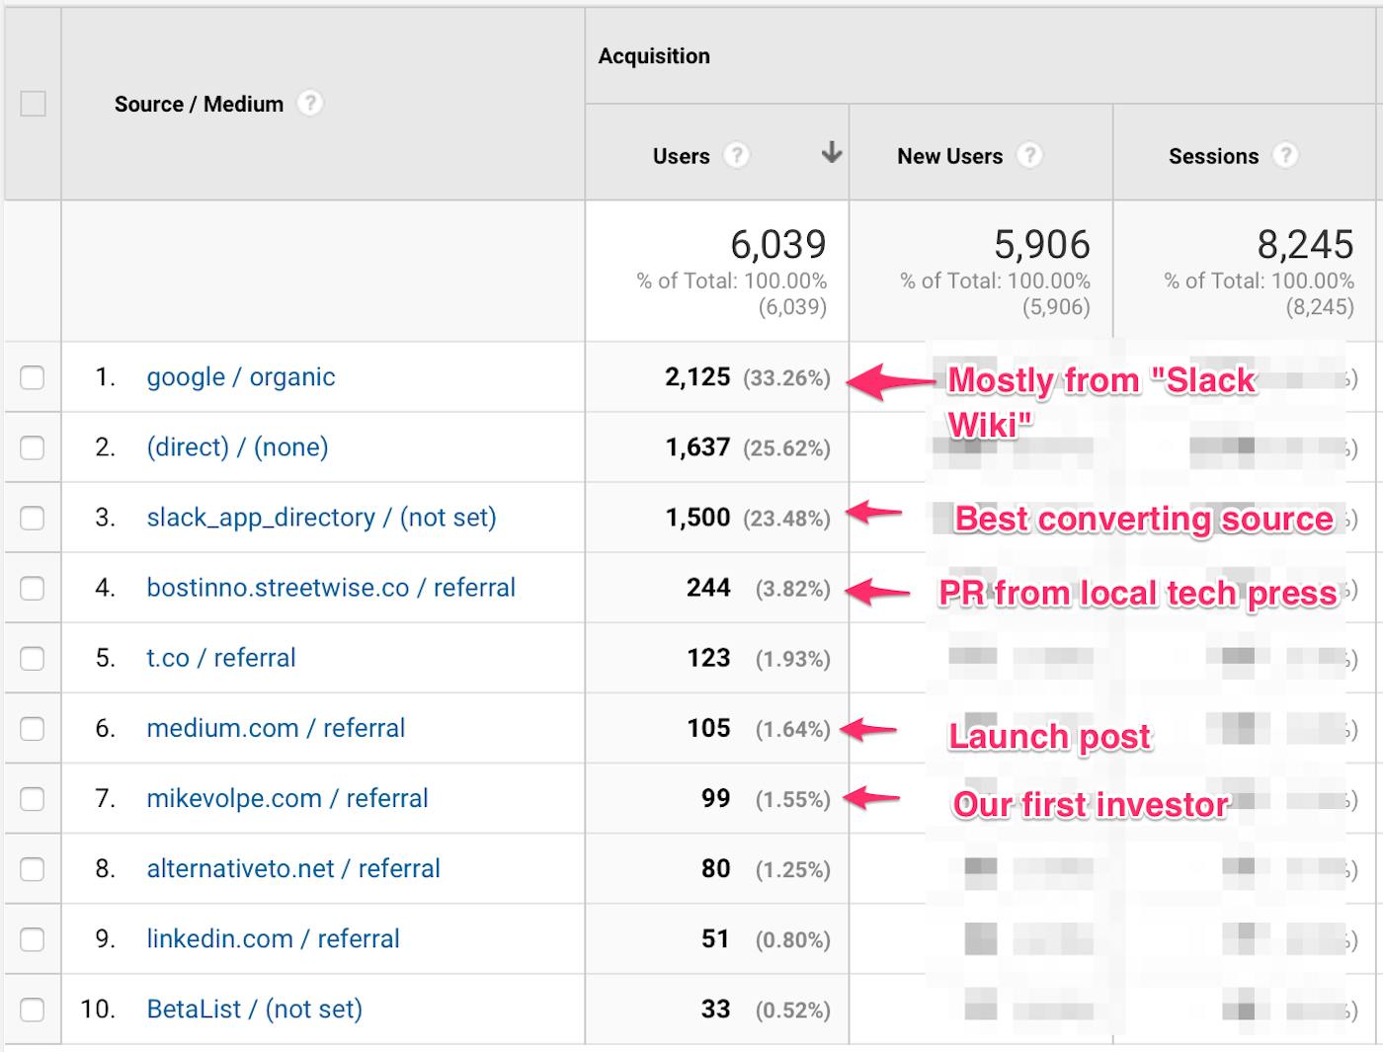
Task: Check the medium.com / referral row checkbox
Action: click(33, 728)
